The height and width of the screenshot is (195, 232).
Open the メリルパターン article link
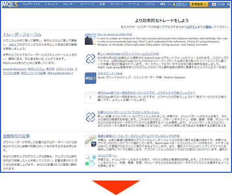[x=107, y=155]
